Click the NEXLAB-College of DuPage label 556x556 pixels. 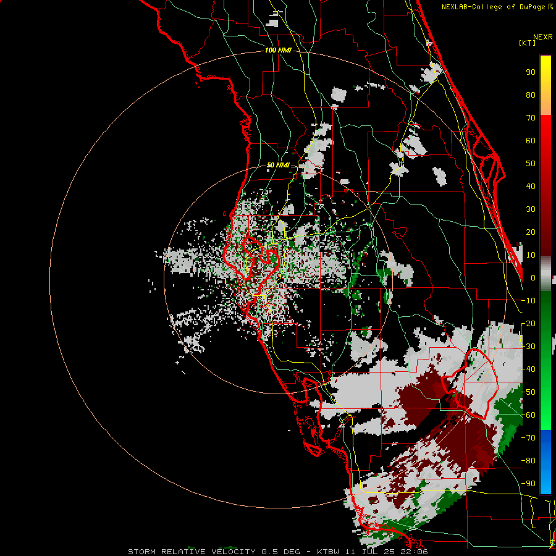click(x=497, y=7)
